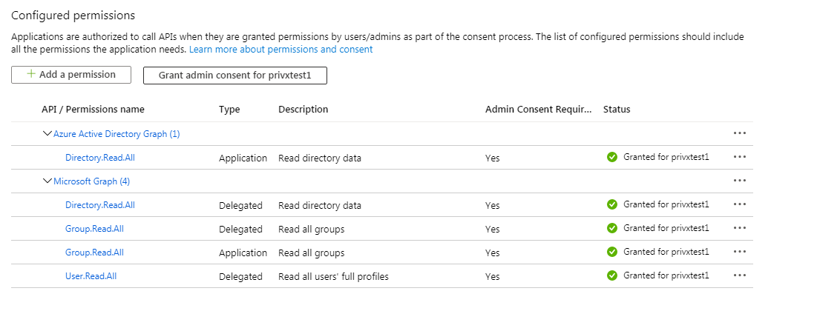Screen dimensions: 817x311
Task: Open ellipsis menu for Microsoft Graph group
Action: [x=738, y=181]
